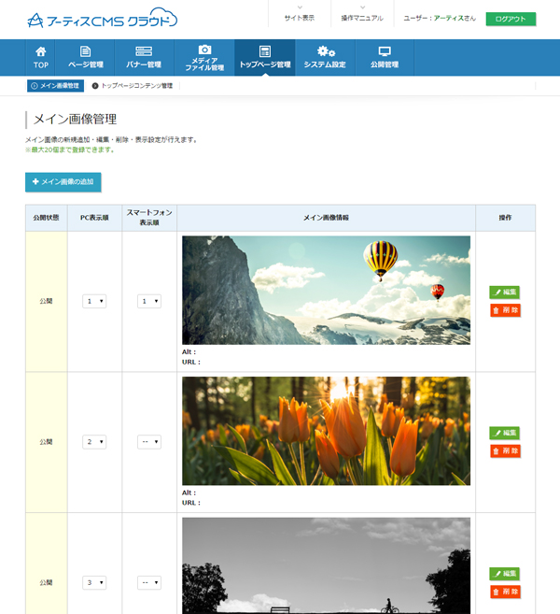Click the grayscale landscape image thumbnail
Viewport: 560px width, 614px height.
pos(326,565)
